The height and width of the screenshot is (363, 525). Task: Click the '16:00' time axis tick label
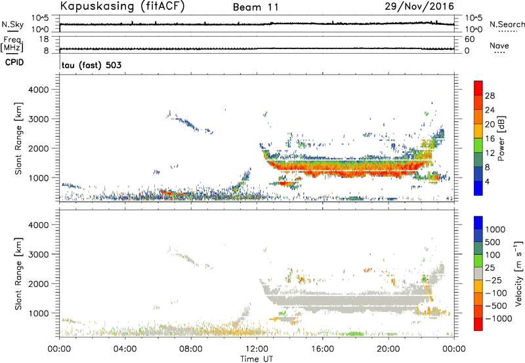322,349
